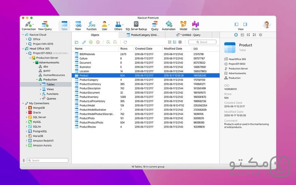Open the User toolbar item

click(x=105, y=26)
